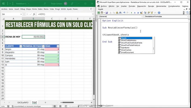Open the Quick Access Toolbar customize arrow
191x108 pixels.
pyautogui.click(x=10, y=4)
